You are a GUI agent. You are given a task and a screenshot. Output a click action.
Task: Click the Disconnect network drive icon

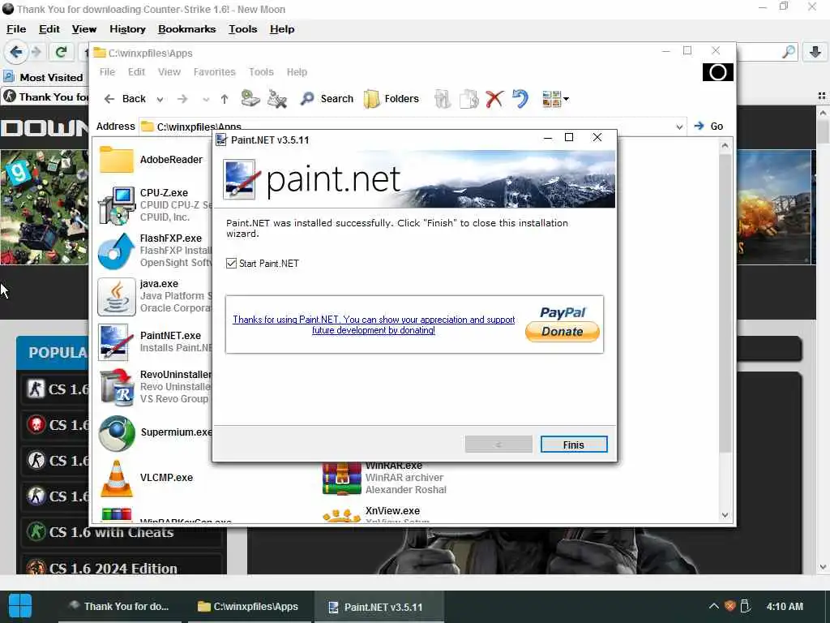coord(277,98)
